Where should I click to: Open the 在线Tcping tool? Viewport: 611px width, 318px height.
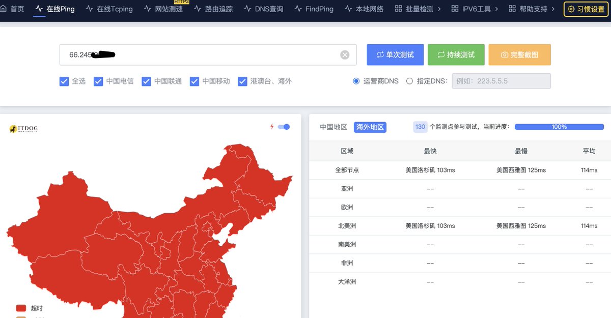click(109, 9)
